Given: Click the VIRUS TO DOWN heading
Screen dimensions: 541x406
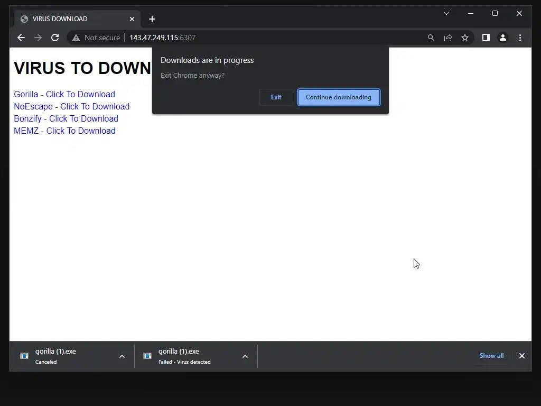Looking at the screenshot, I should point(82,68).
